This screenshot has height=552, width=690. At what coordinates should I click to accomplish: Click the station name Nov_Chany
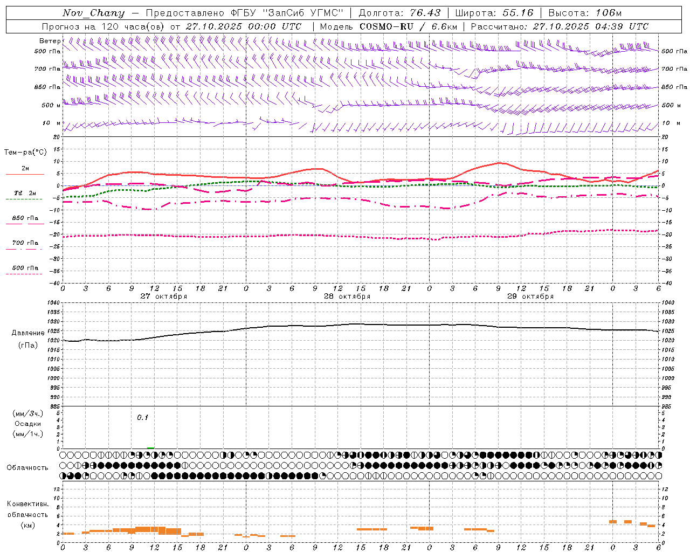click(x=93, y=13)
